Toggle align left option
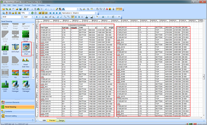207x125 pixels. (x=73, y=17)
